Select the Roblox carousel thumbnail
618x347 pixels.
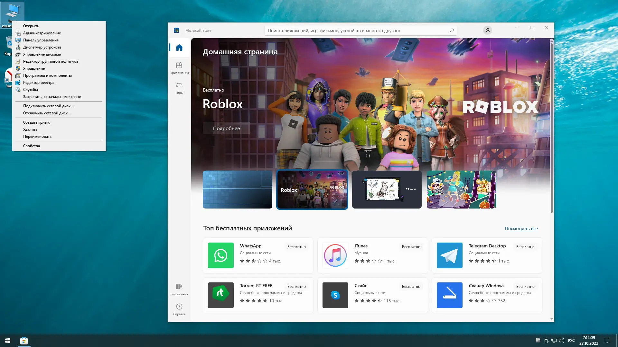coord(312,190)
